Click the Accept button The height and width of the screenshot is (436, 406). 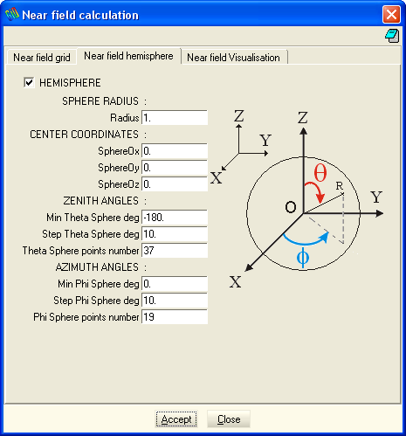pyautogui.click(x=176, y=419)
